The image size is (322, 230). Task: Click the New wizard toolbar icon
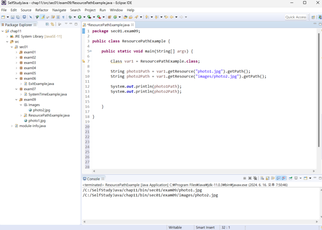(x=3, y=17)
